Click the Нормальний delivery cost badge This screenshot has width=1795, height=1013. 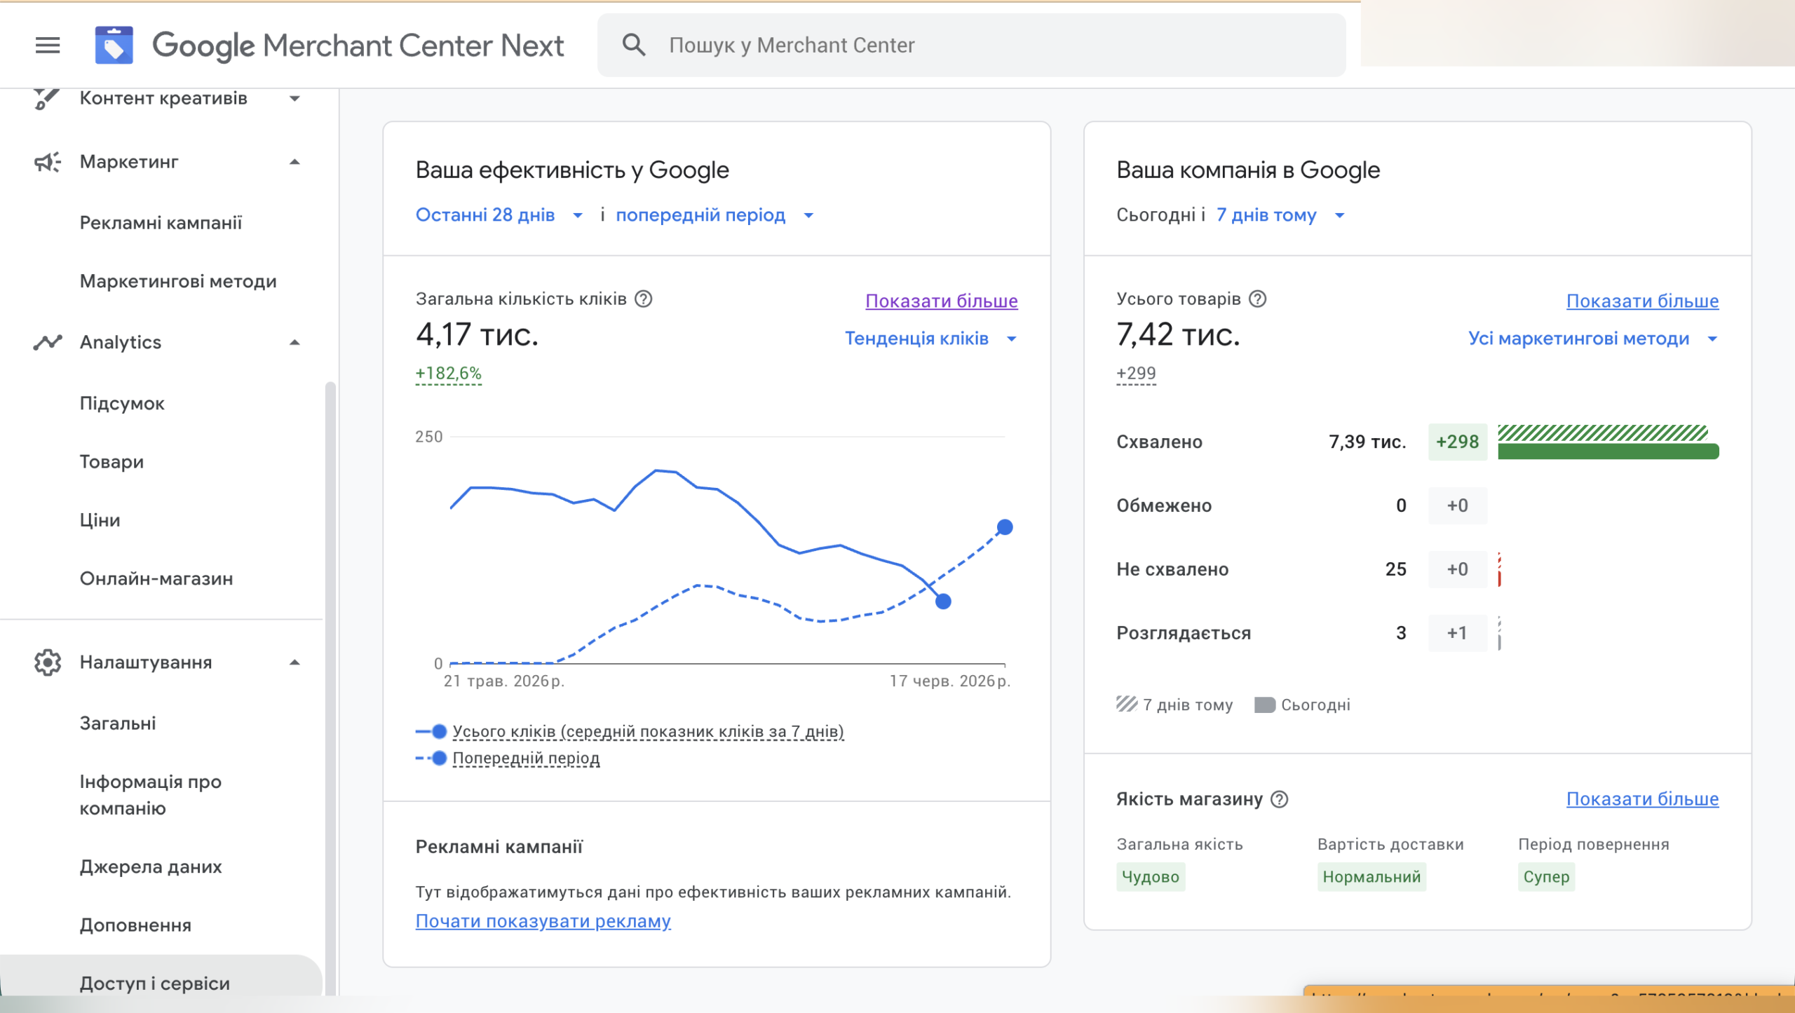(x=1371, y=877)
